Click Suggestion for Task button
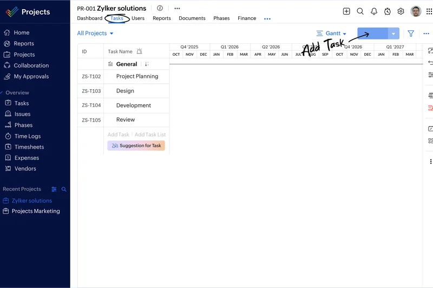The width and height of the screenshot is (433, 288). (x=136, y=145)
